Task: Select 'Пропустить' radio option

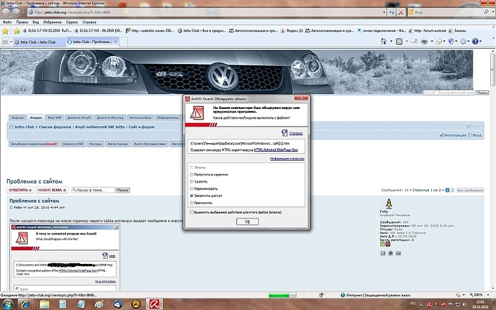Action: (192, 203)
